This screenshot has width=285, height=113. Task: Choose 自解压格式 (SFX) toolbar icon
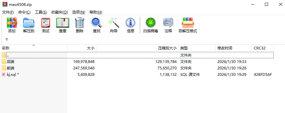[188, 23]
